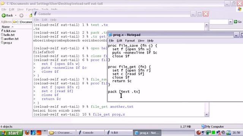Click the Console scrollbar up arrow
The height and width of the screenshot is (136, 243).
tap(207, 25)
